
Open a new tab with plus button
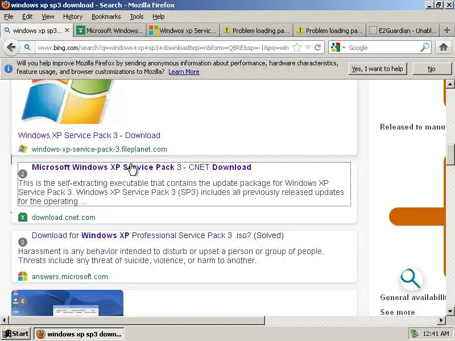[x=446, y=30]
